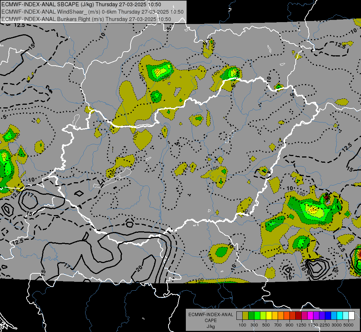Click the olive swatch in the CAPE legend

(x=246, y=316)
